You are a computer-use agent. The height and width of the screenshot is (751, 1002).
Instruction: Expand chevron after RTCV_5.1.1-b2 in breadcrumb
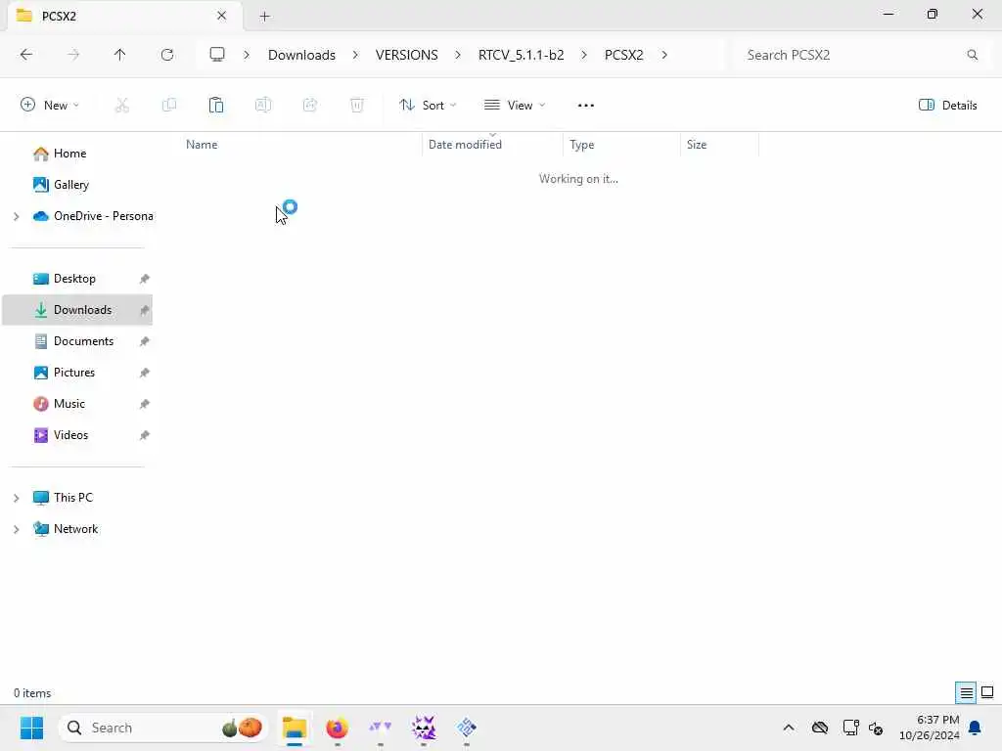[x=584, y=55]
